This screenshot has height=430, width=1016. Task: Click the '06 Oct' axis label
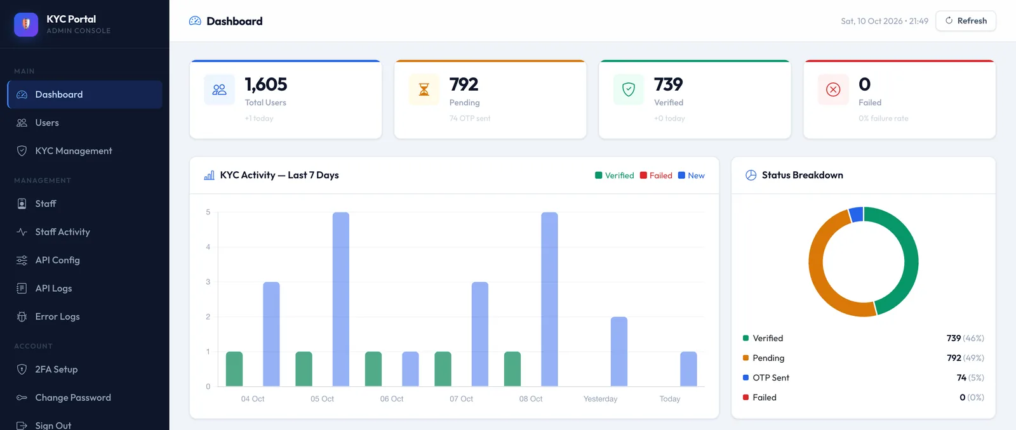tap(392, 399)
